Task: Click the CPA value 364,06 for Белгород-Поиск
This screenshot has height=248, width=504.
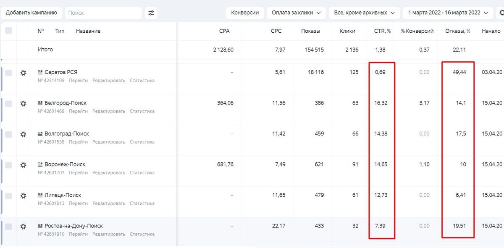Action: pos(226,103)
